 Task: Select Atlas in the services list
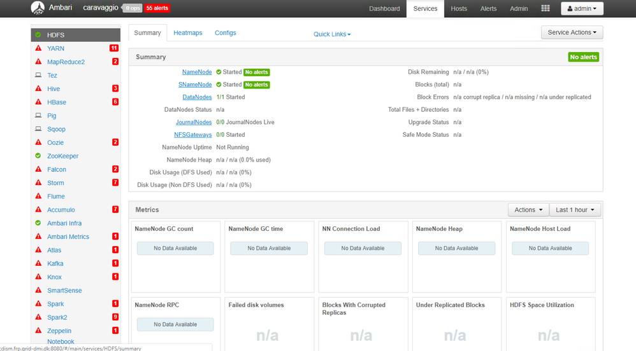[54, 250]
